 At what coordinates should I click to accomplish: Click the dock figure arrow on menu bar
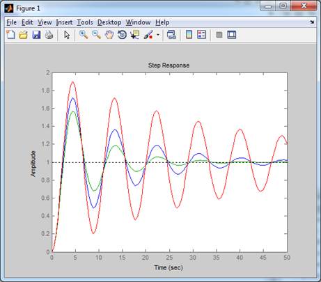(312, 22)
